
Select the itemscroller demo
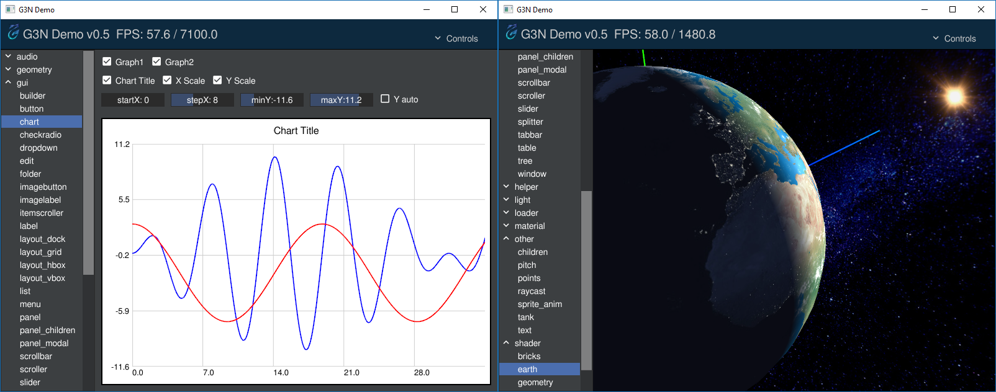42,213
